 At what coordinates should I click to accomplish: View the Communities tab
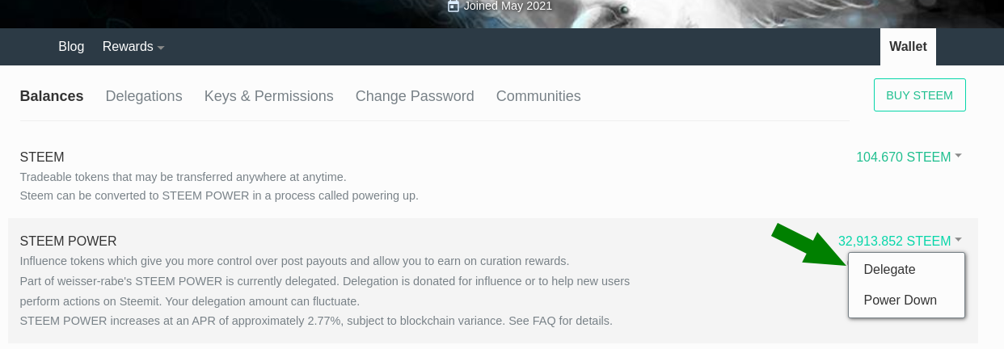[538, 96]
